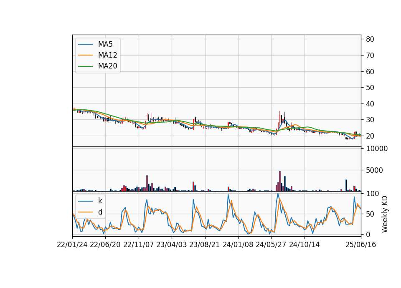Click the 25/06/16 date tick label

[361, 245]
